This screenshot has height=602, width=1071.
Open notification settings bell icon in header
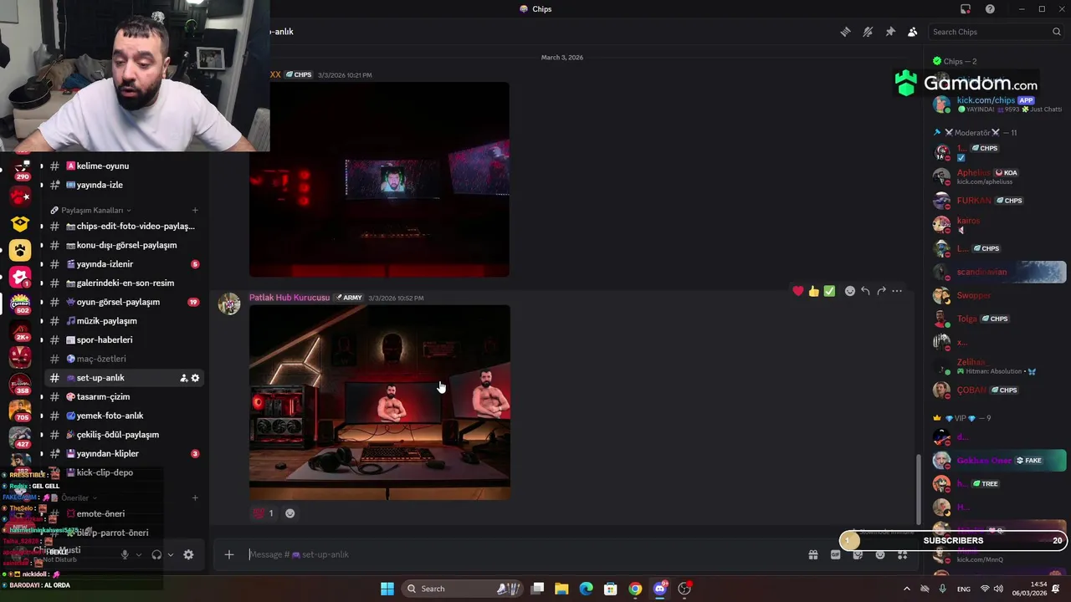point(868,32)
